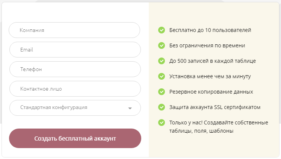Viewport: 281px width, 159px height.
Task: Click checkmark icon beside 'Бесплатно до 10 пользователей'
Action: 162,30
